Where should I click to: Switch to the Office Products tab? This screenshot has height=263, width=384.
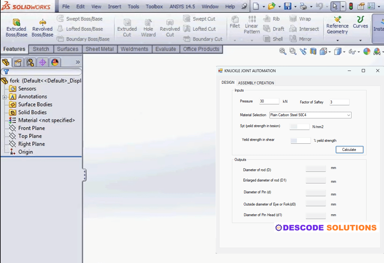coord(201,49)
